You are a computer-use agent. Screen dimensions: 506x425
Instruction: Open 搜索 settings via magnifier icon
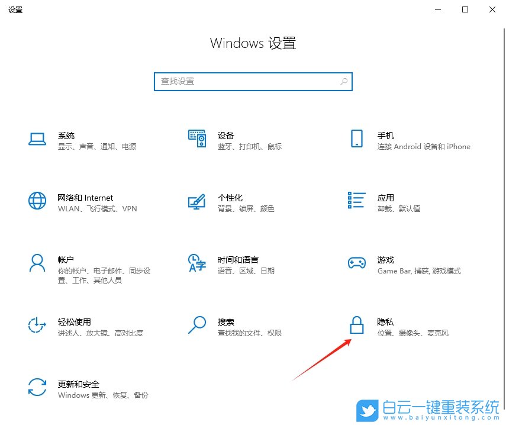pyautogui.click(x=197, y=326)
